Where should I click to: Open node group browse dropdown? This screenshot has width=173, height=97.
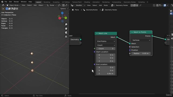click(x=113, y=5)
